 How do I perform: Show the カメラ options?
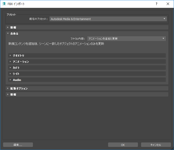(16, 68)
